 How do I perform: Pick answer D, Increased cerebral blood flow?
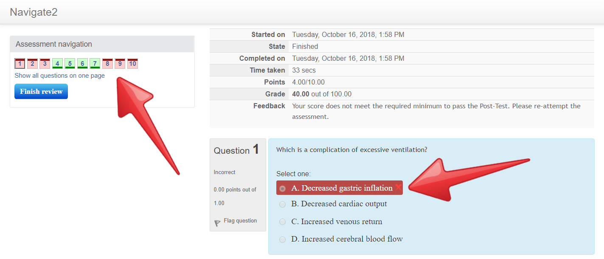click(282, 239)
